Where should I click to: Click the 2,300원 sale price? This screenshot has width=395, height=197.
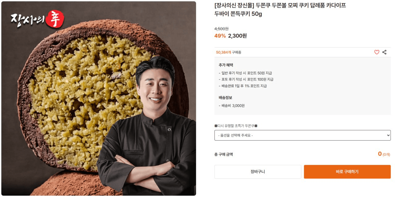[237, 36]
